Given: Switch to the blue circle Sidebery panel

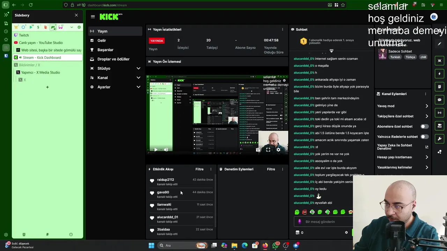Looking at the screenshot, I should tap(23, 27).
